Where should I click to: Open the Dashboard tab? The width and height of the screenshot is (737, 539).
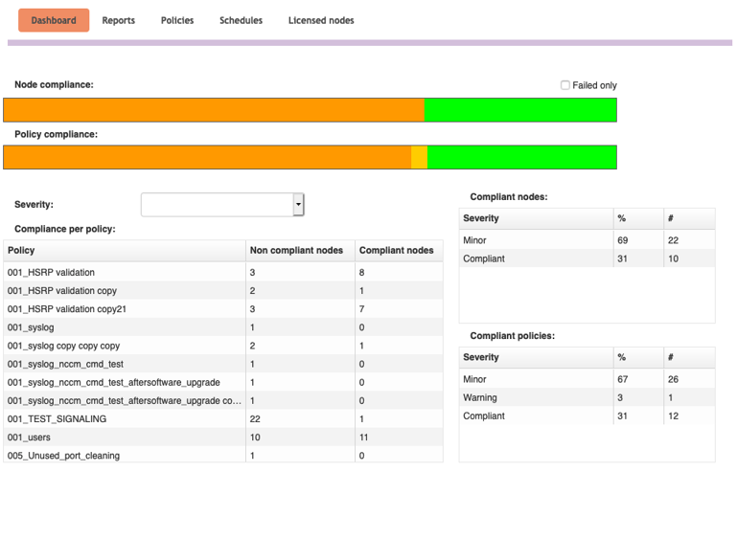tap(54, 20)
